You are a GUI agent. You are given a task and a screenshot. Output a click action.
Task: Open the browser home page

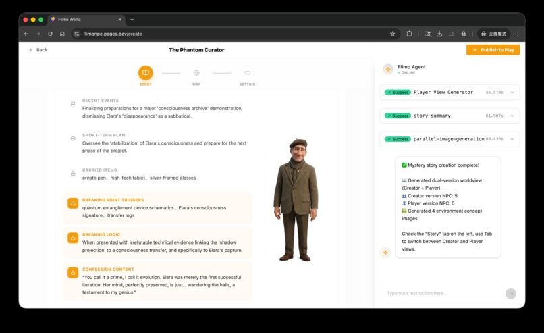coord(62,34)
